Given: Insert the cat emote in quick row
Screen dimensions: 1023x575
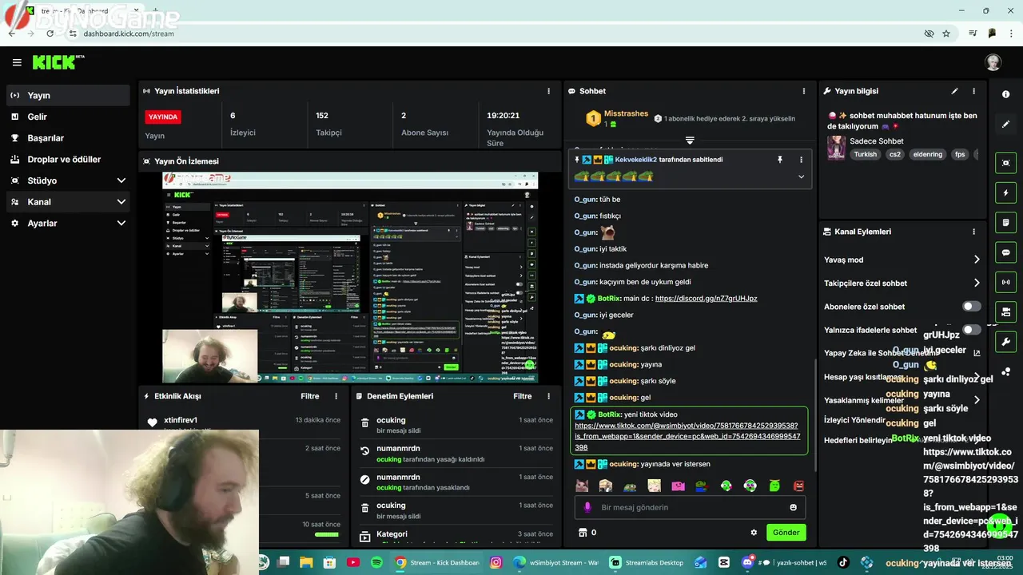Looking at the screenshot, I should (582, 486).
